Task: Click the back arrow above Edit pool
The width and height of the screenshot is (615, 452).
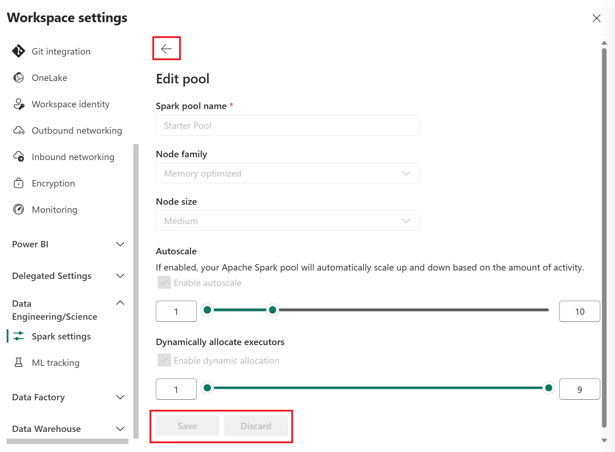Action: [166, 49]
